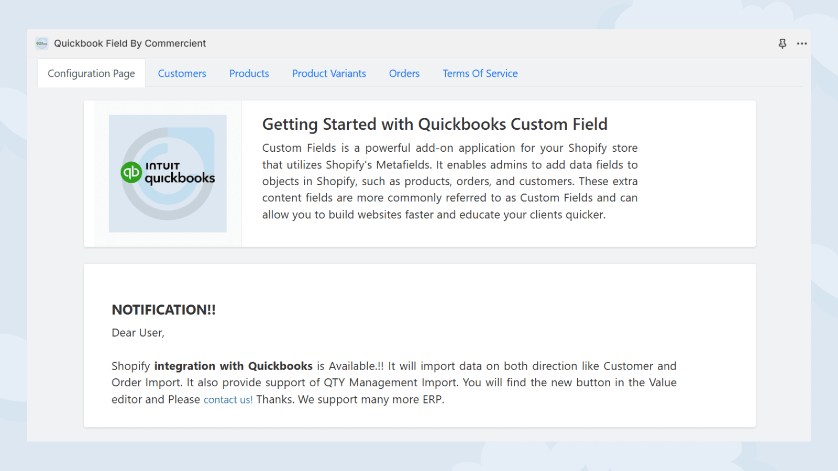Click the "Quickbook Field By Commercient" app title

pos(130,43)
